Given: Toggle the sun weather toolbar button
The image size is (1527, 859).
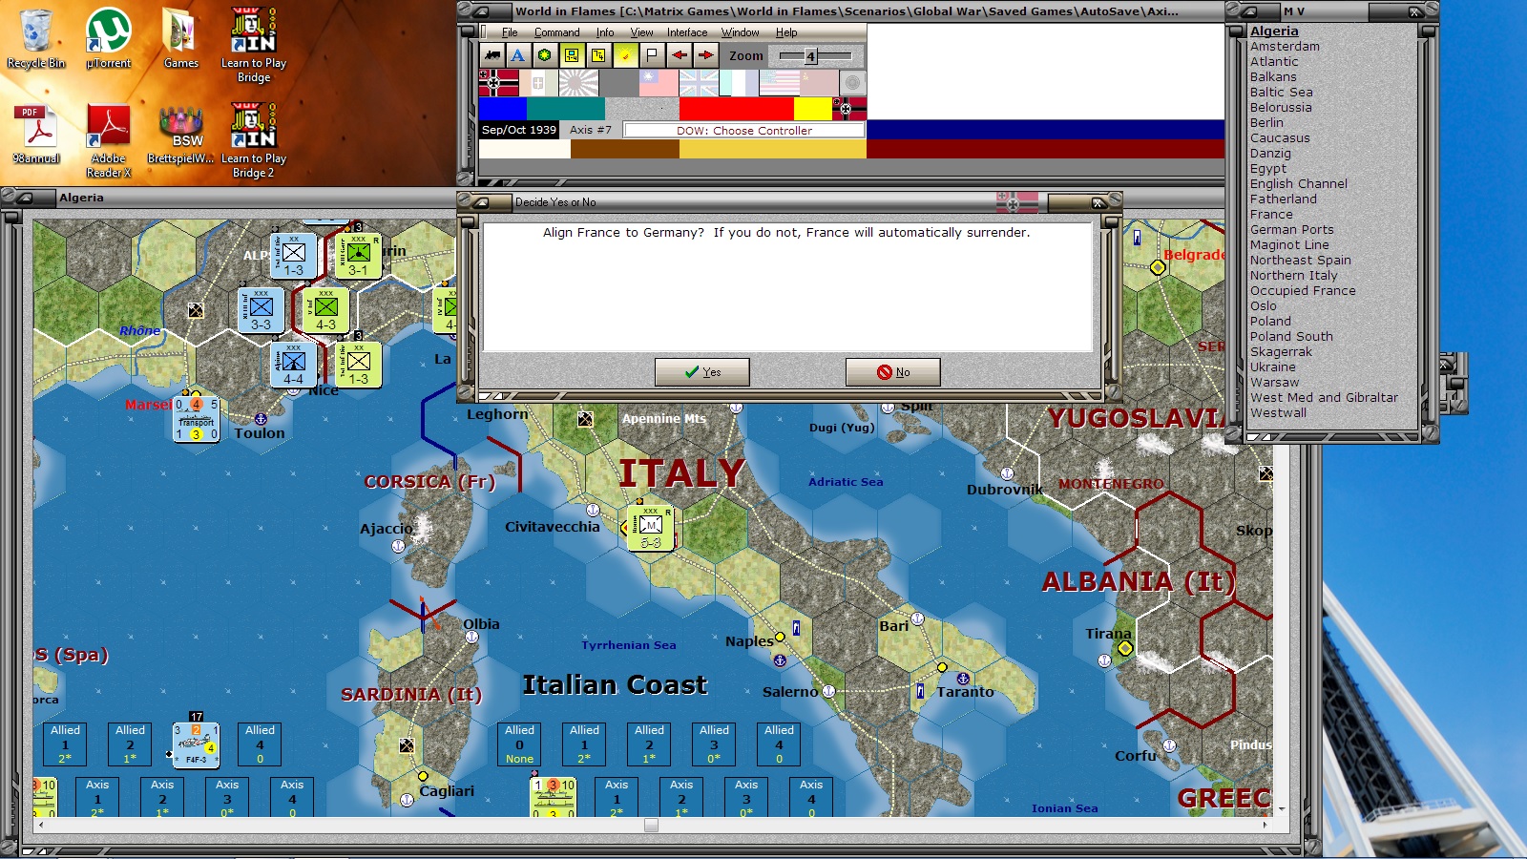Looking at the screenshot, I should [x=624, y=55].
